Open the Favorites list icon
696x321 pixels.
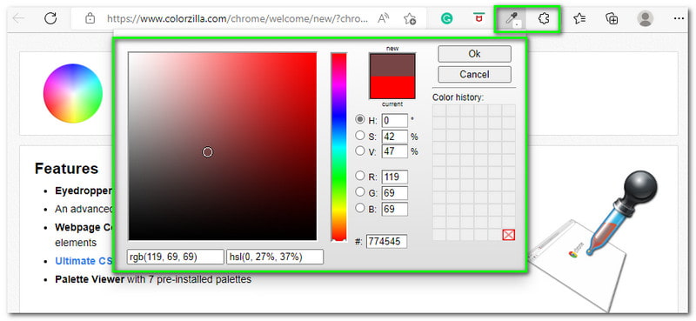coord(579,18)
